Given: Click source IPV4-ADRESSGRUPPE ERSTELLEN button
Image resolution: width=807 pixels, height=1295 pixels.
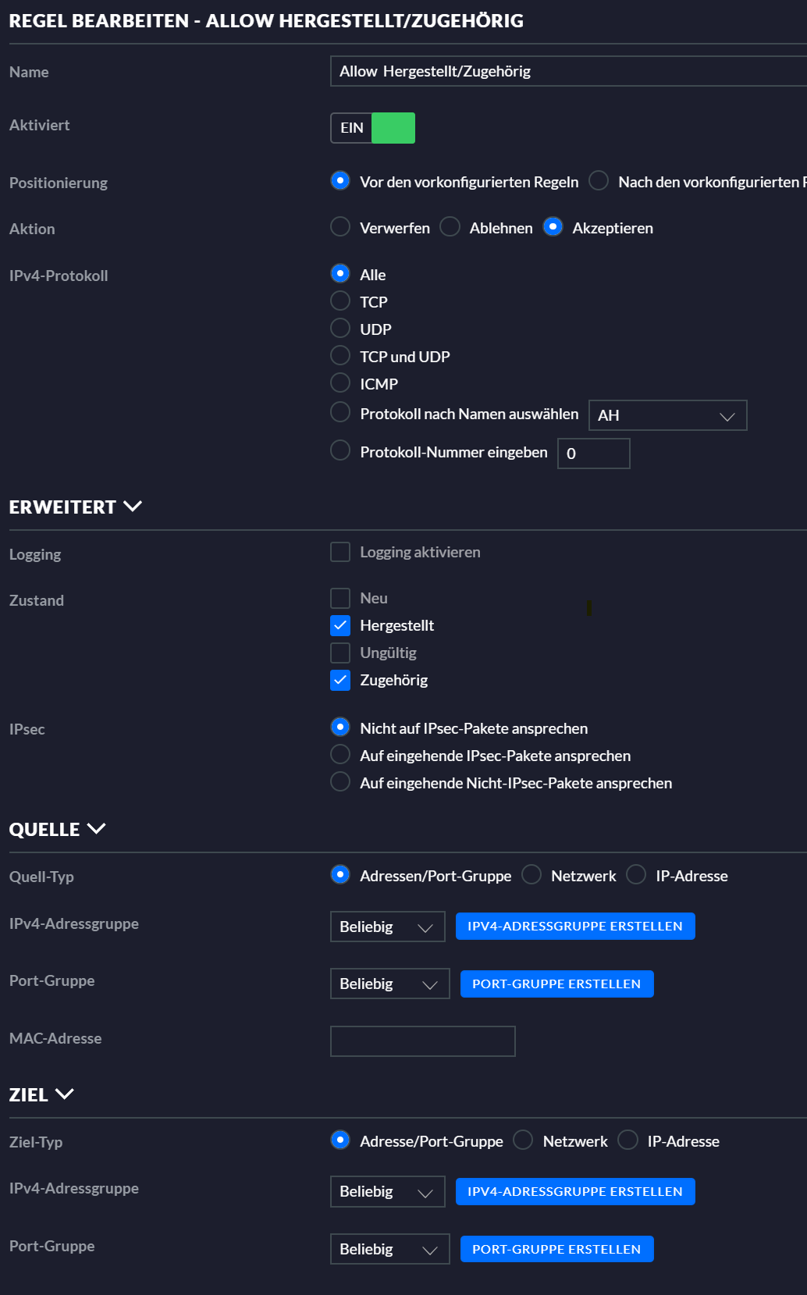Looking at the screenshot, I should click(x=575, y=927).
